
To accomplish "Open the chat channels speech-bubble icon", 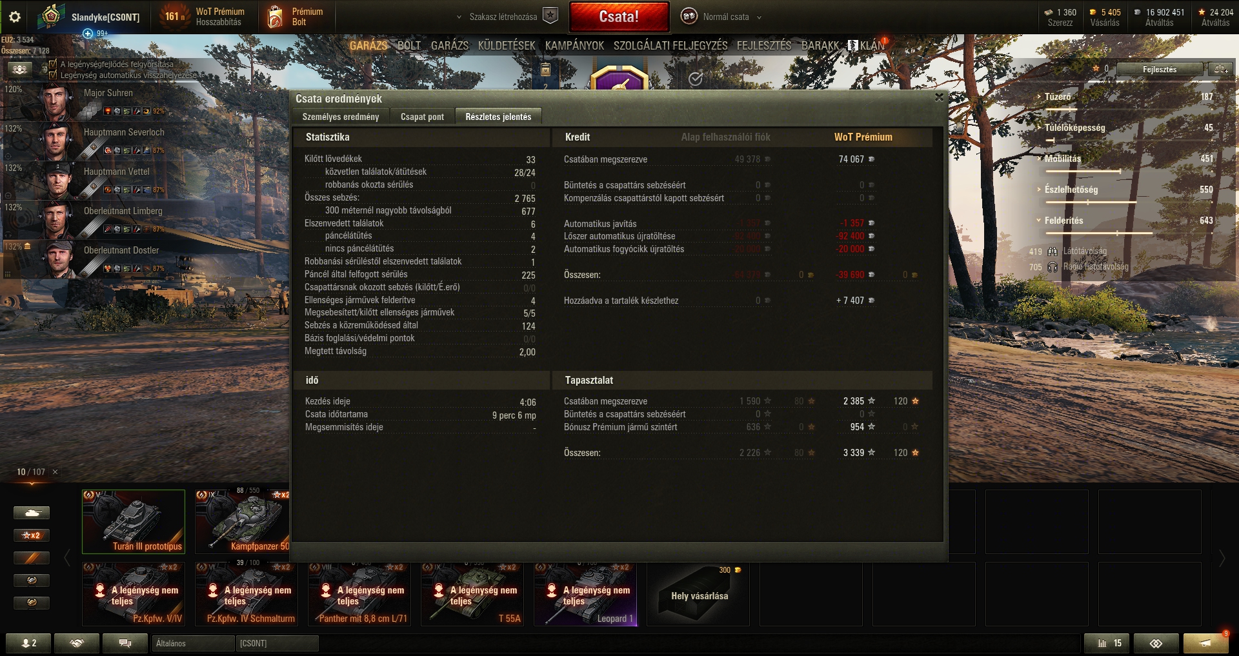I will (x=125, y=643).
